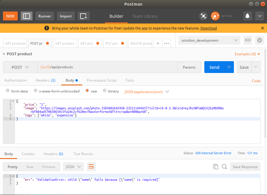This screenshot has width=267, height=195.
Task: Dismiss the orange update banner
Action: (x=262, y=28)
